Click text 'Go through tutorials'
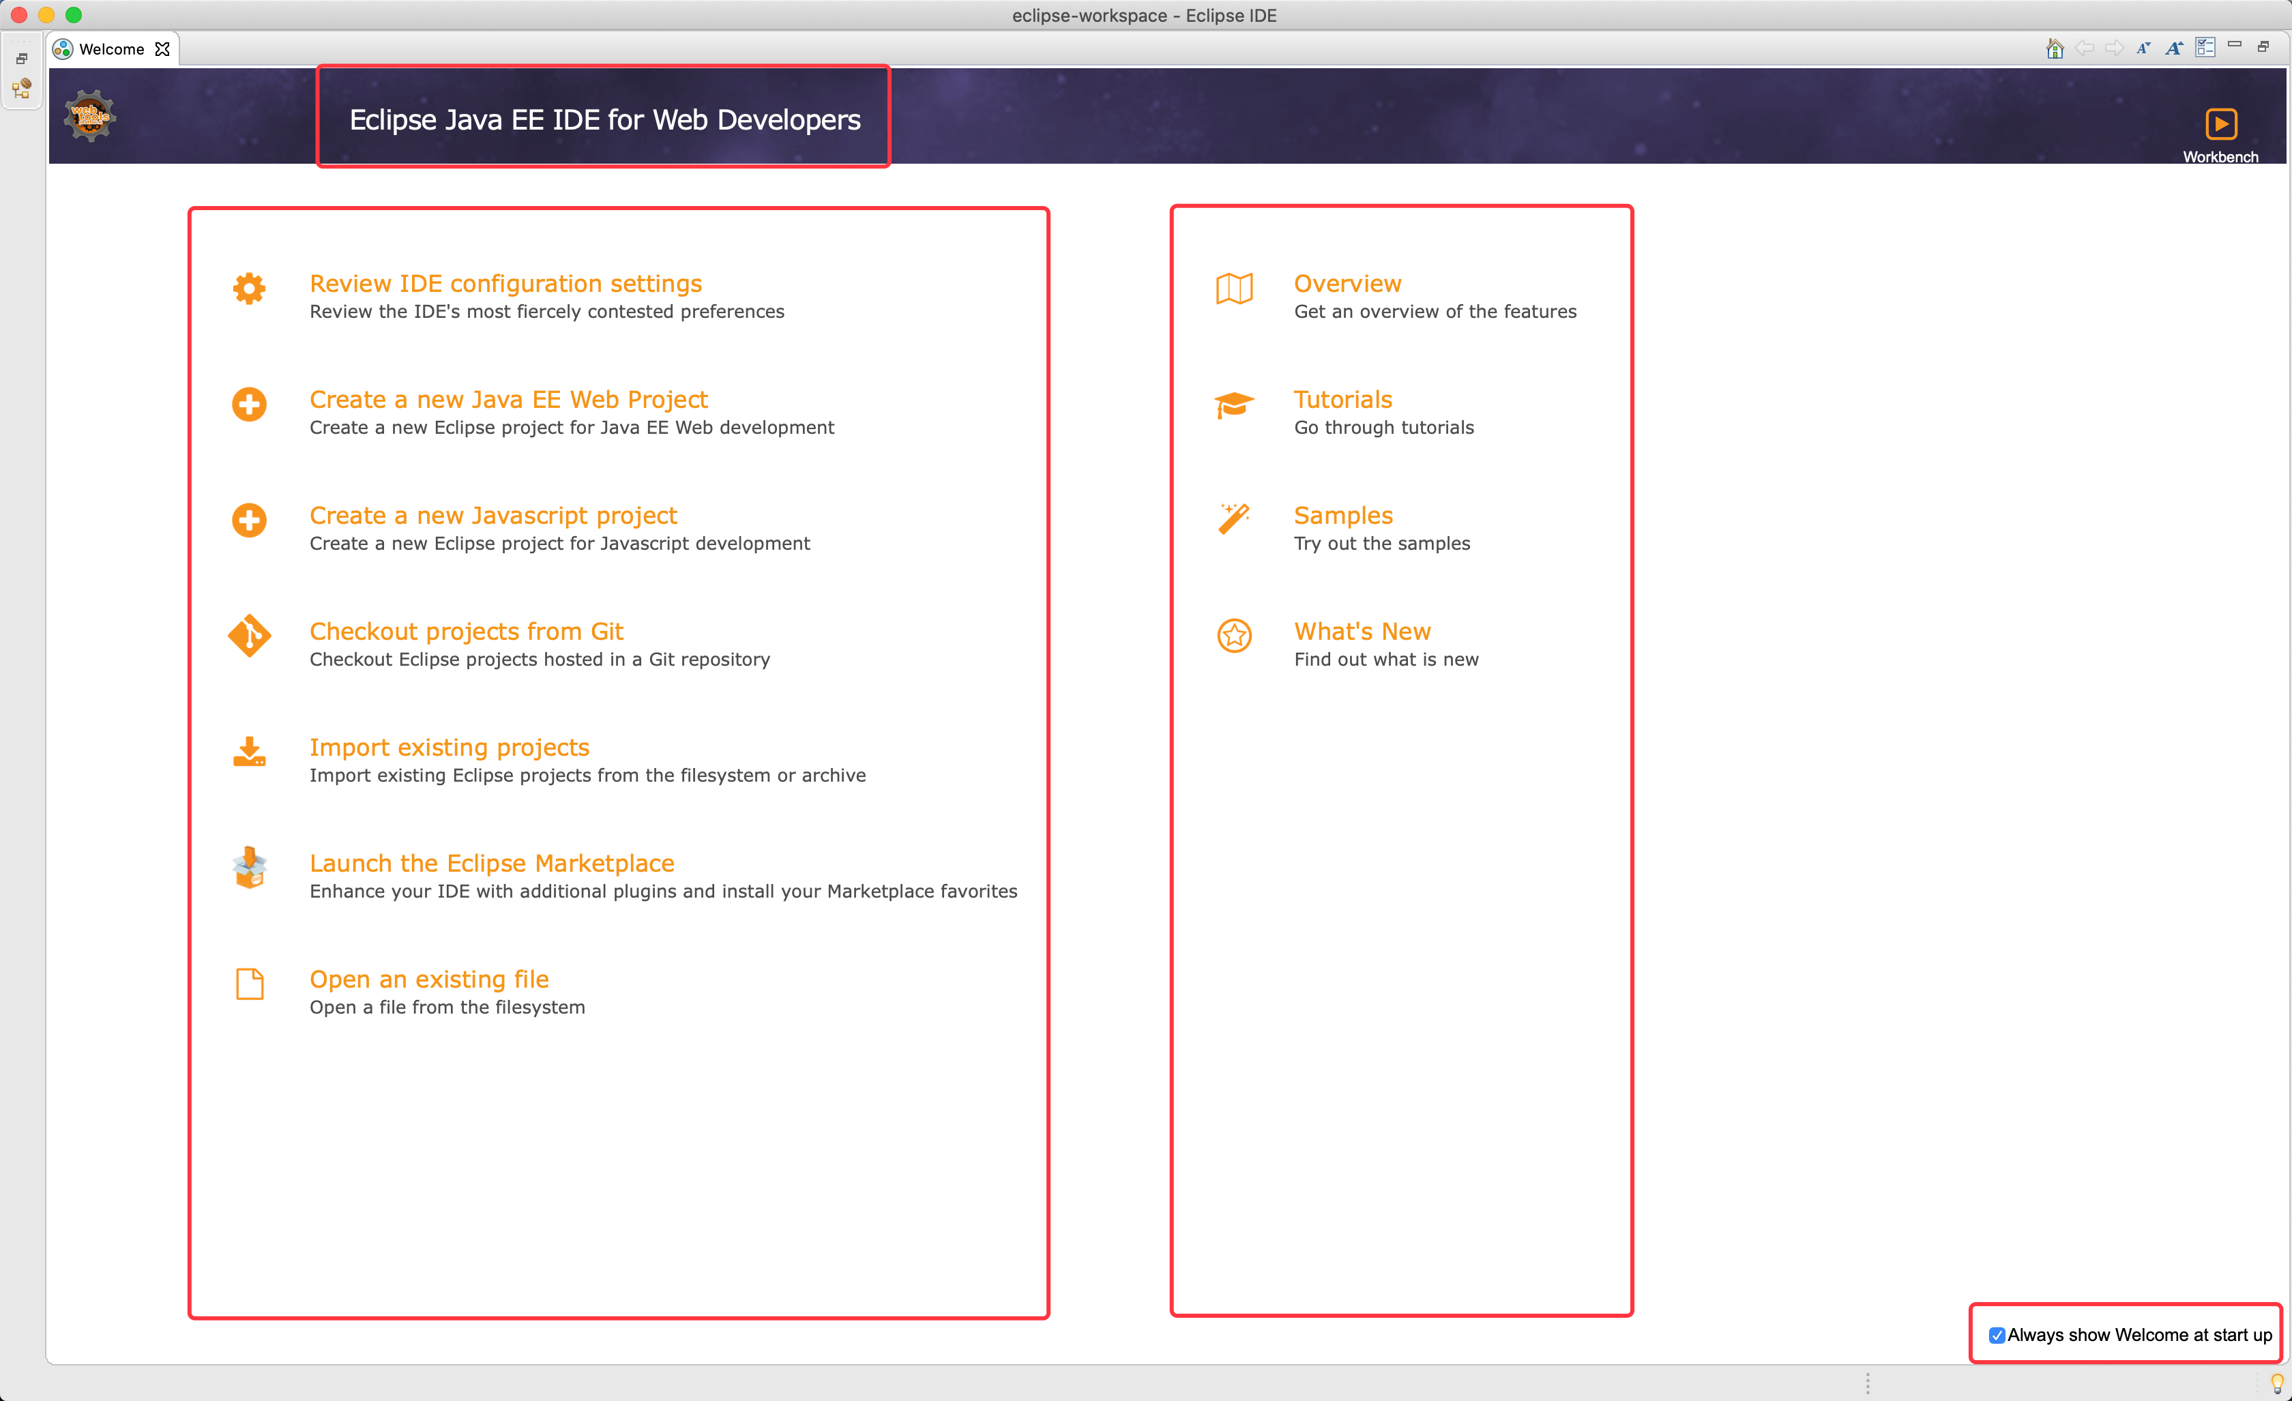Screen dimensions: 2292x1401 1384,428
